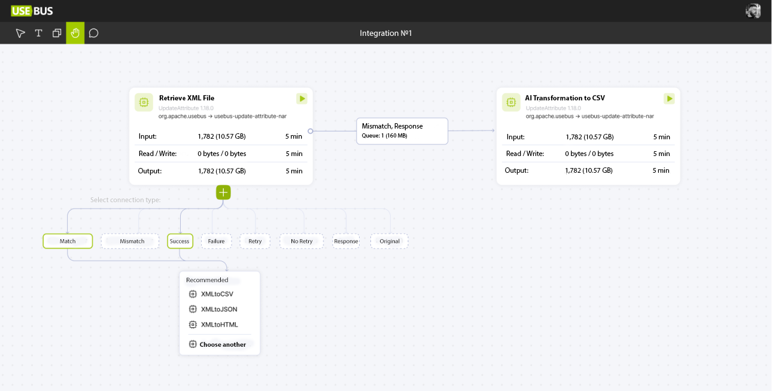Select the pointer arrow tool

[20, 33]
